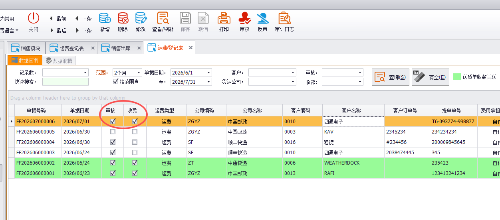Open the 审核 filter dropdown

tap(360, 73)
